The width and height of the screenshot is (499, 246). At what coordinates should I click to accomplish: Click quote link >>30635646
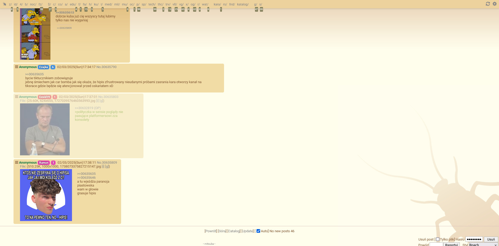(x=86, y=178)
